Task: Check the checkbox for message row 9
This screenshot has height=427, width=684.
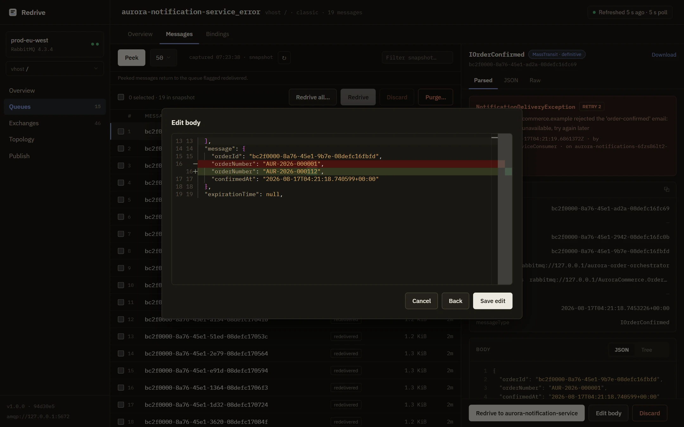Action: click(x=121, y=268)
